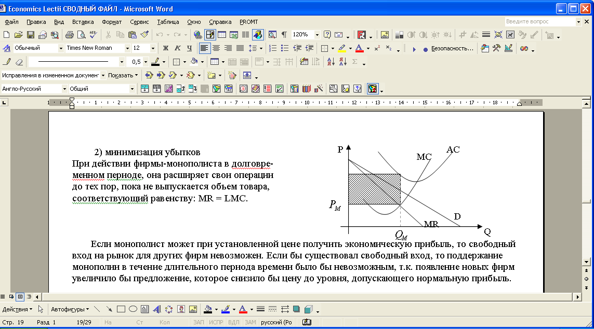Click the Superscript x² icon
The height and width of the screenshot is (329, 594).
pyautogui.click(x=377, y=48)
